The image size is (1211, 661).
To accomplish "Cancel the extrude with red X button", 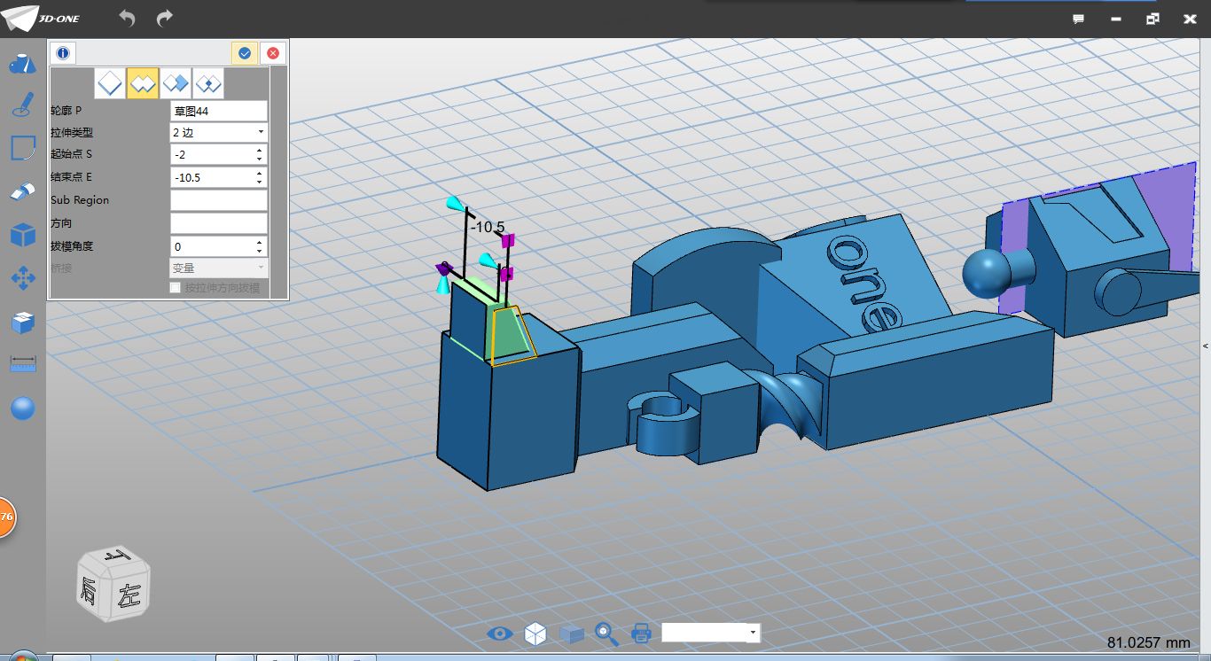I will [273, 53].
